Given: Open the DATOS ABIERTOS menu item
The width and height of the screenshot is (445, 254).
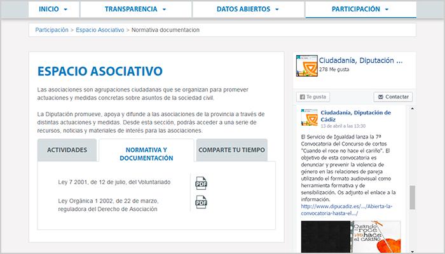Looking at the screenshot, I should pyautogui.click(x=249, y=9).
